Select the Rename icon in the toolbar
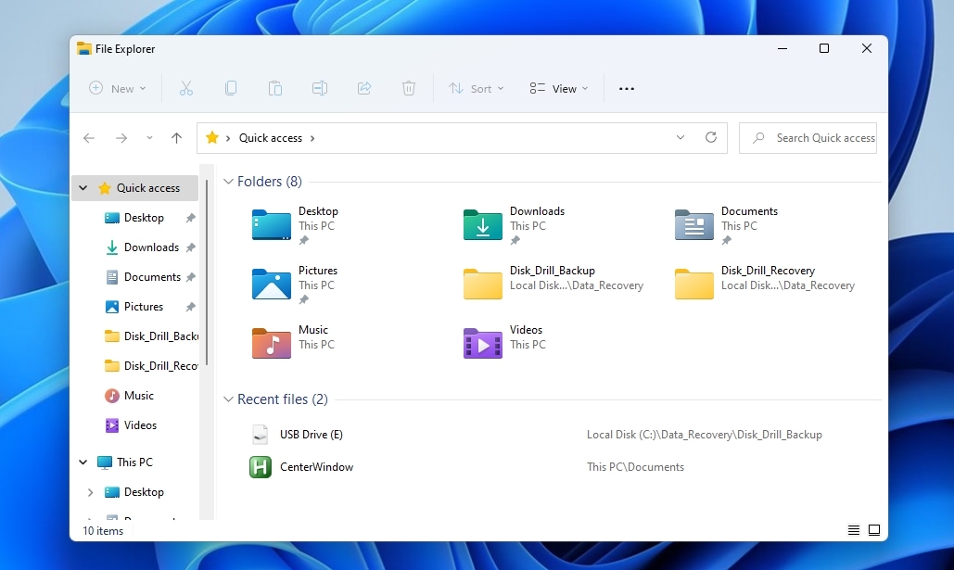The height and width of the screenshot is (570, 954). click(x=319, y=87)
